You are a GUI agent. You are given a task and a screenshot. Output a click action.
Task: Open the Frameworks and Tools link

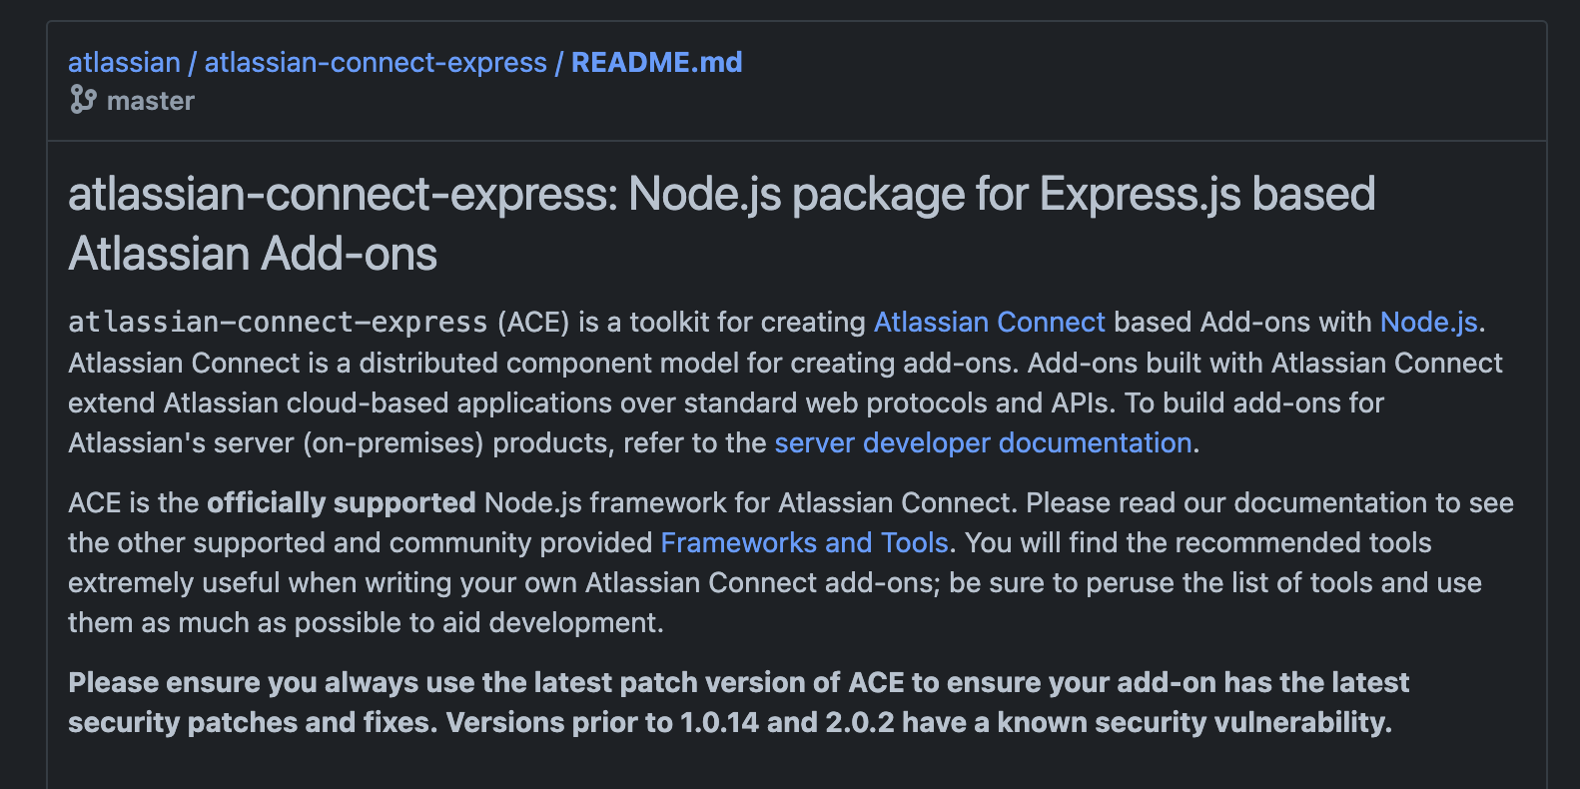click(805, 542)
